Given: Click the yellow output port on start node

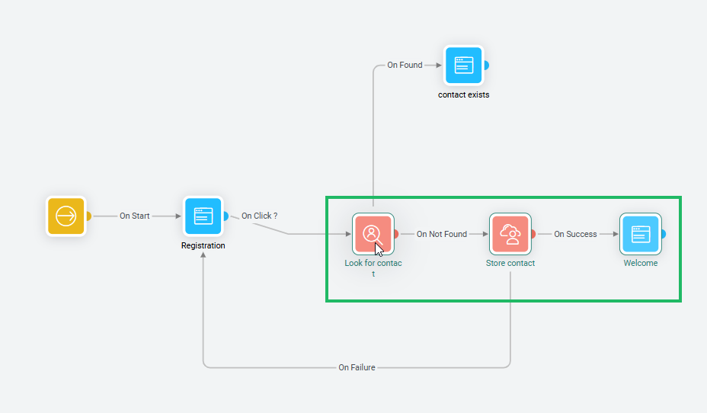Looking at the screenshot, I should [x=88, y=216].
